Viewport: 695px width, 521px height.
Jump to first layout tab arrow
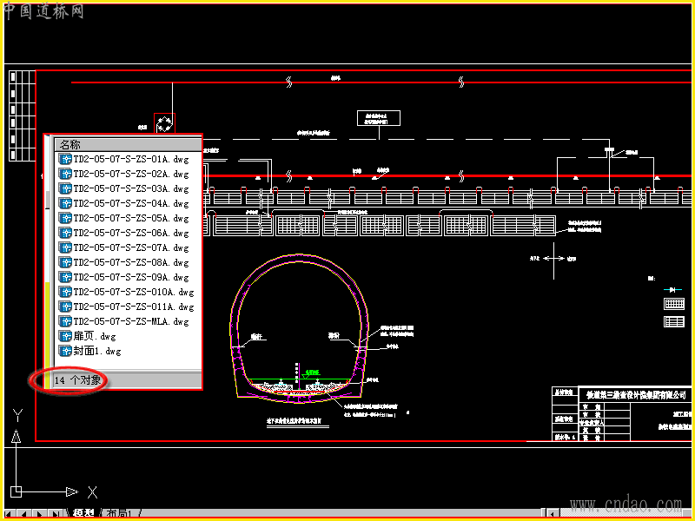(x=9, y=514)
